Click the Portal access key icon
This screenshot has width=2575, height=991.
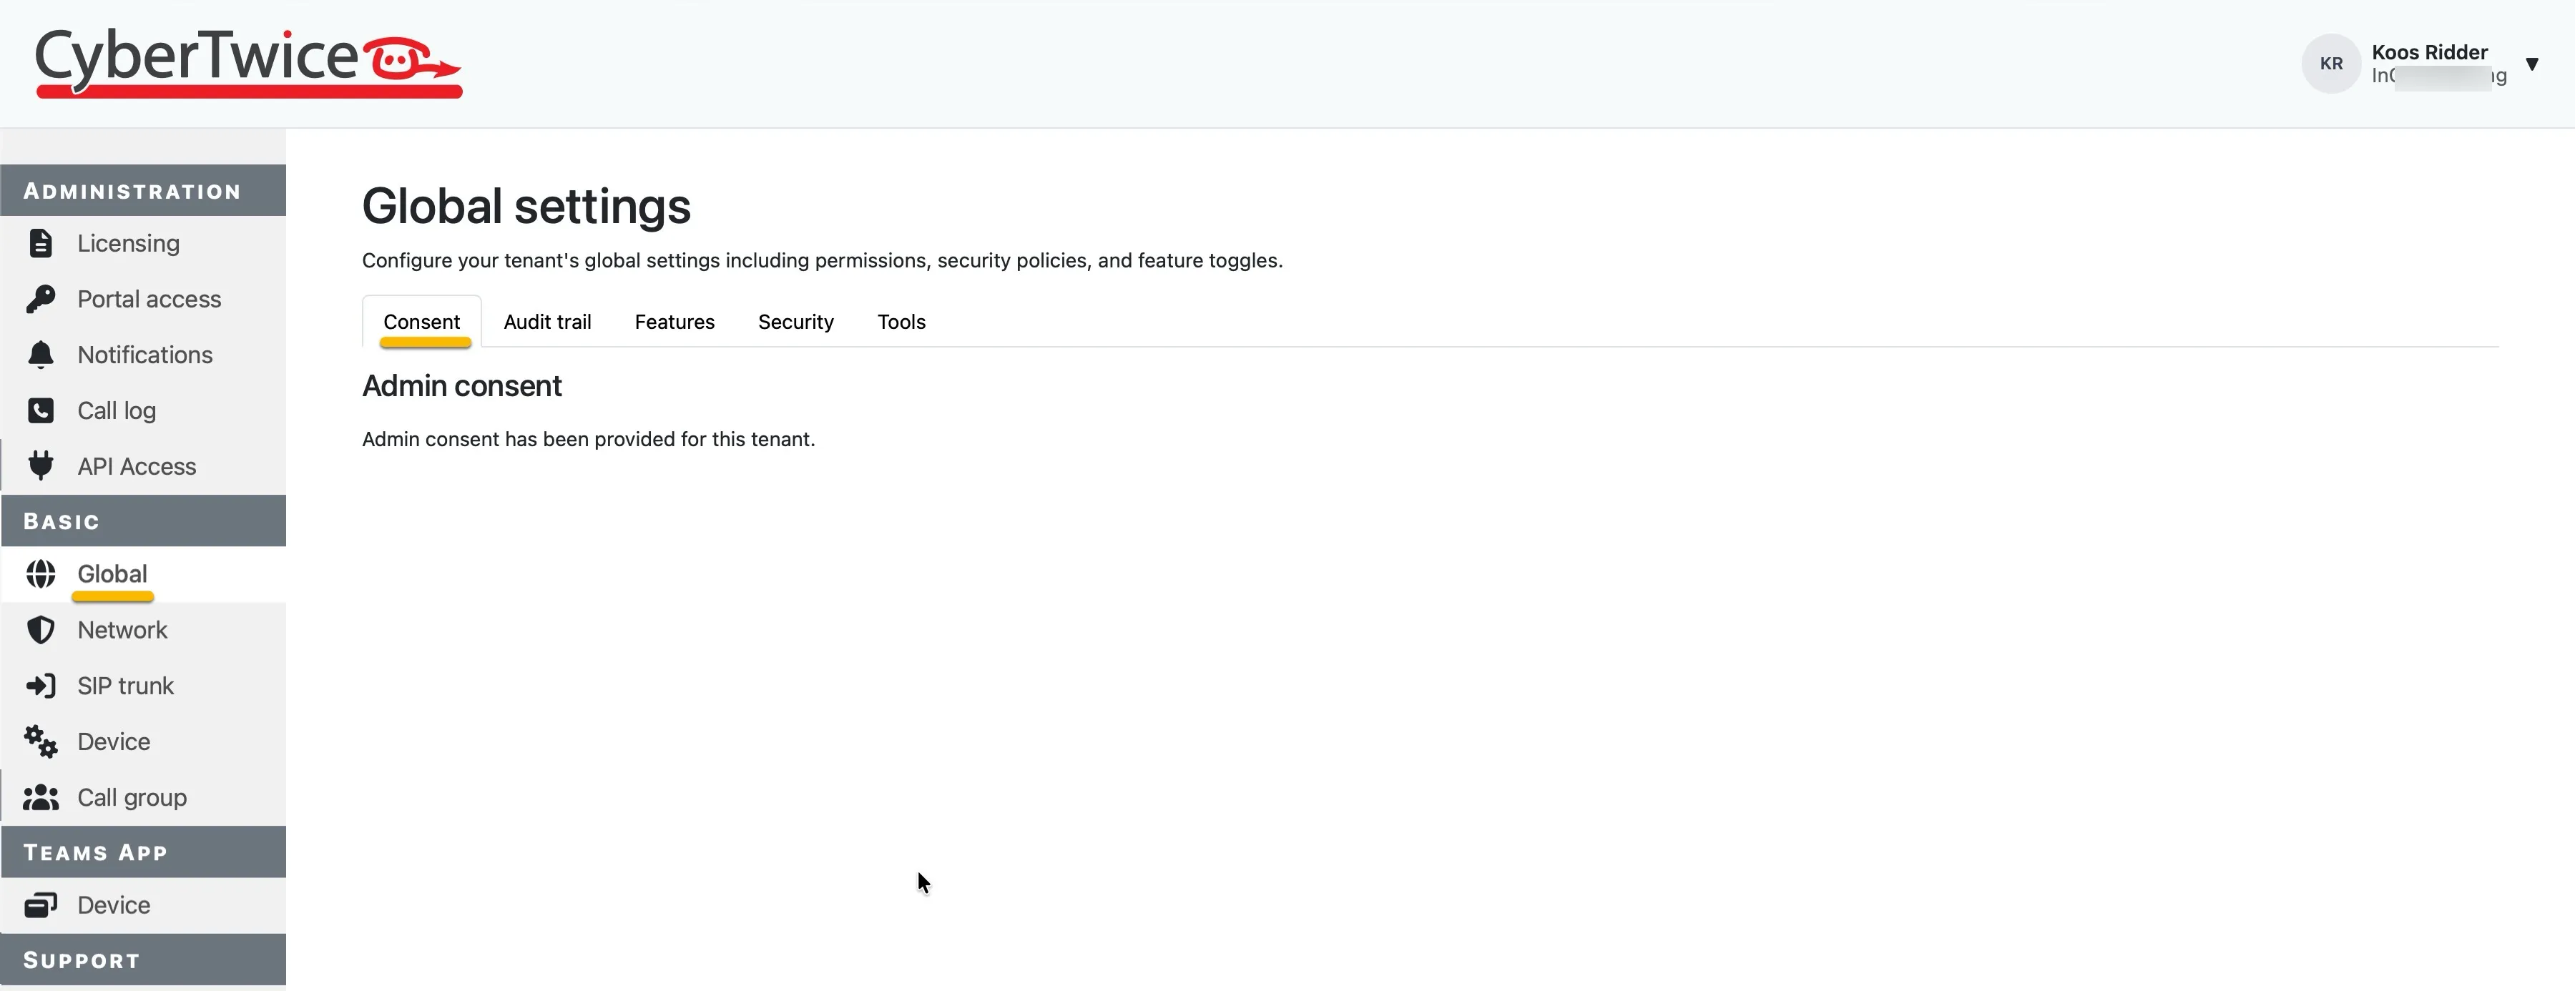(41, 299)
